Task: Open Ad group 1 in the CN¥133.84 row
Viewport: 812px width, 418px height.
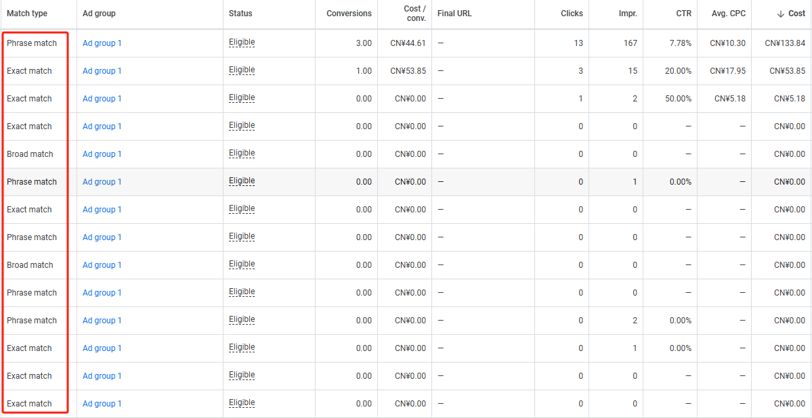Action: tap(102, 43)
